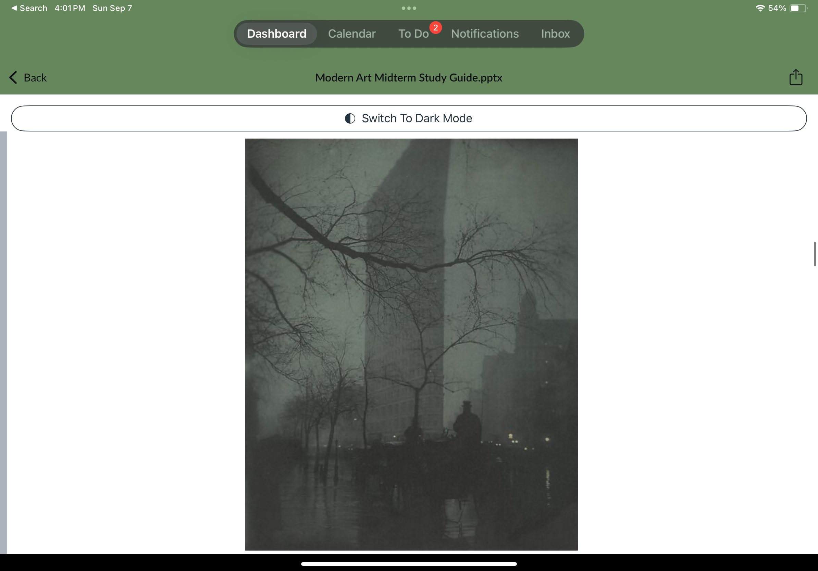Tap the back chevron arrow

[13, 77]
